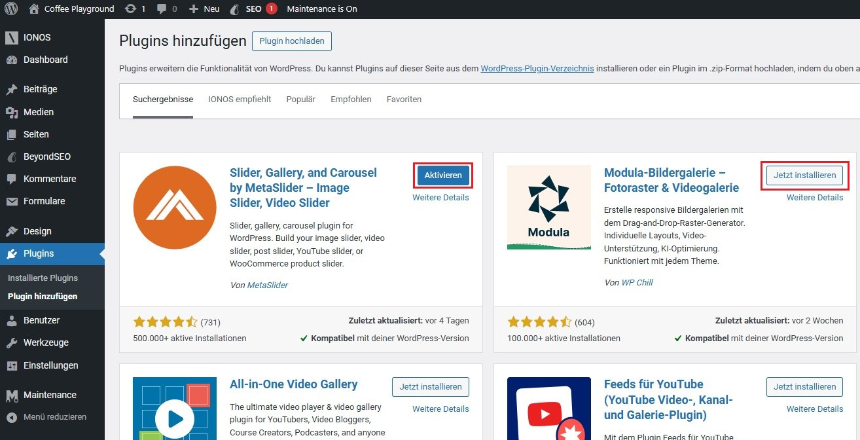
Task: Click the Modula plugin logo thumbnail
Action: [549, 208]
